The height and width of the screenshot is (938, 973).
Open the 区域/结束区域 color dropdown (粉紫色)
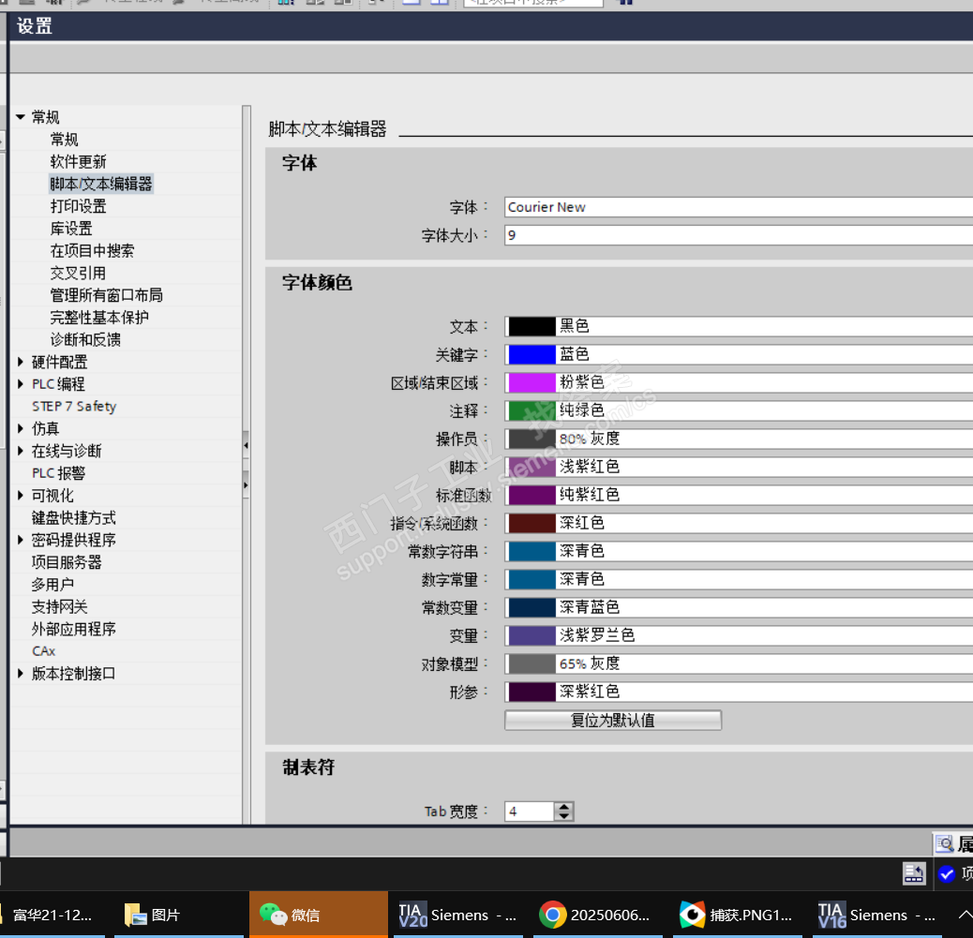tap(739, 382)
